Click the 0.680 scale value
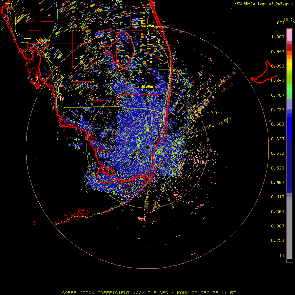 (x=278, y=124)
